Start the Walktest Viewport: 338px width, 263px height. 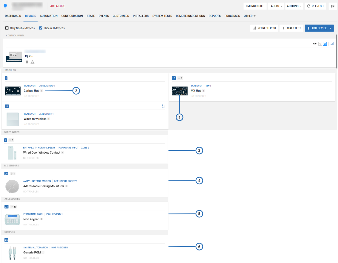(291, 28)
